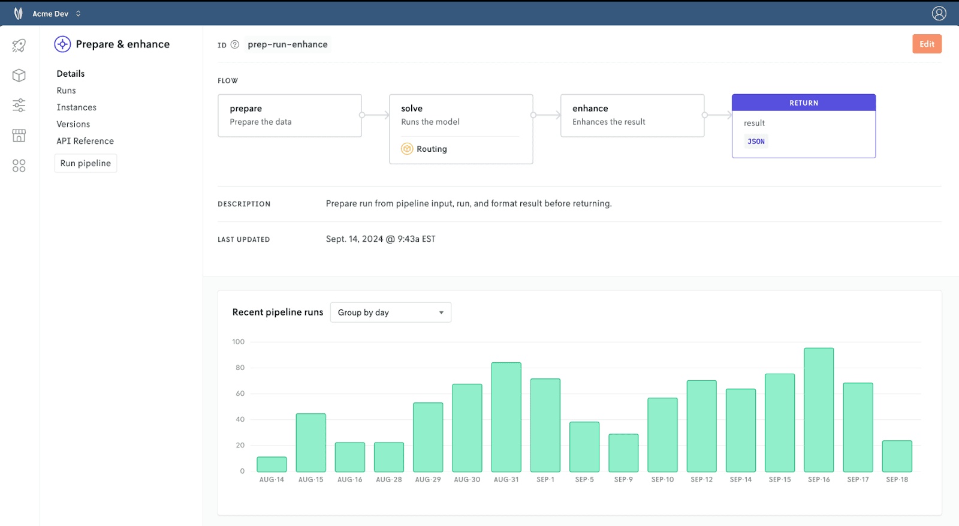Select the SEP 16 bar in chart
This screenshot has height=526, width=959.
click(819, 410)
